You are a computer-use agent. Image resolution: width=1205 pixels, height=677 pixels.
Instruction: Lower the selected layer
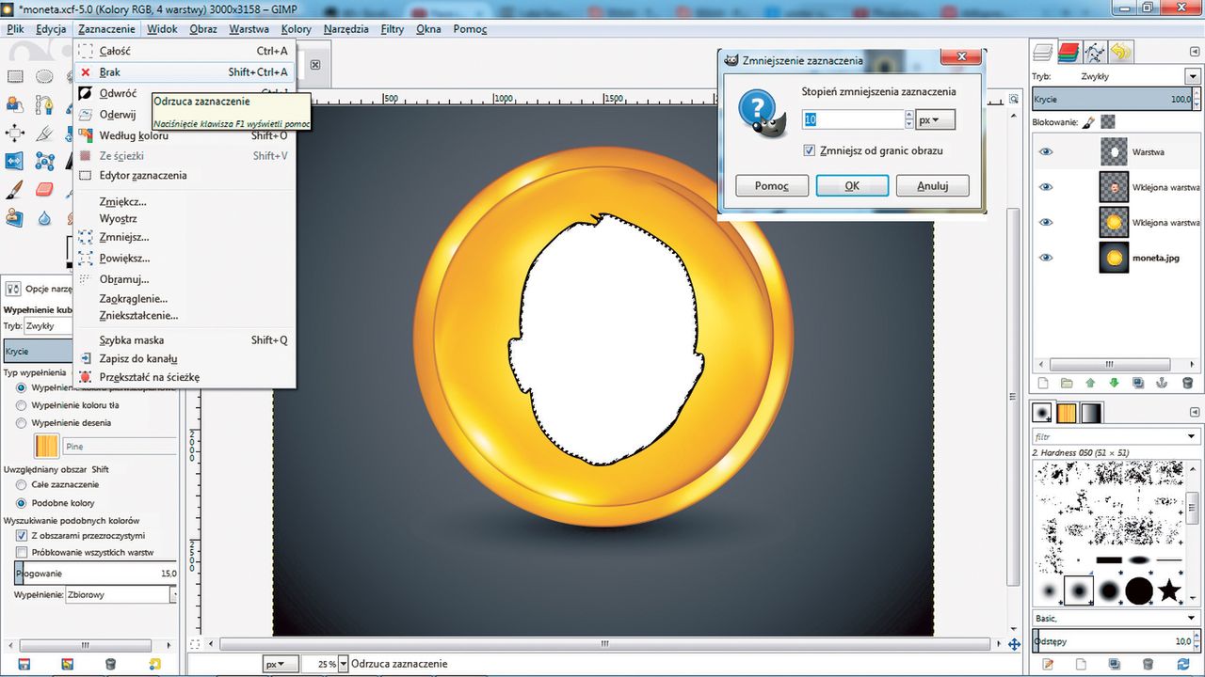[1115, 383]
